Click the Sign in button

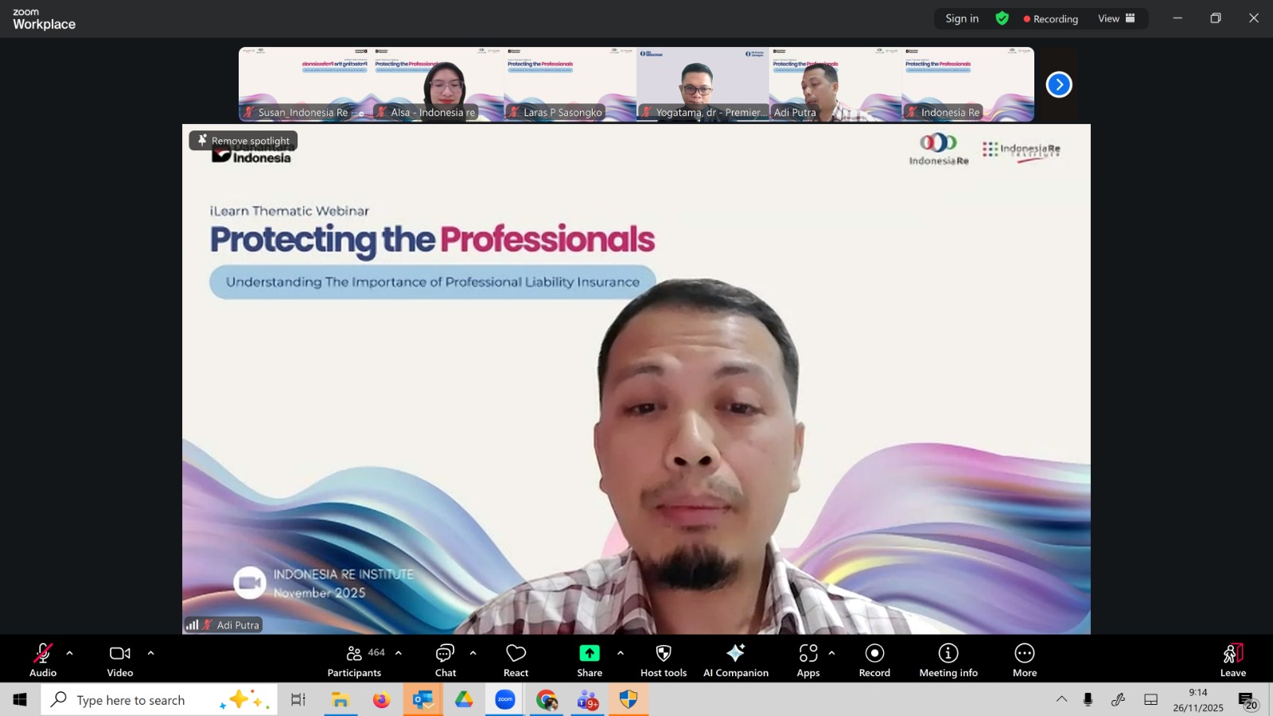point(962,18)
